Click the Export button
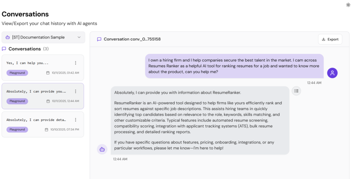The width and height of the screenshot is (355, 179). click(330, 39)
